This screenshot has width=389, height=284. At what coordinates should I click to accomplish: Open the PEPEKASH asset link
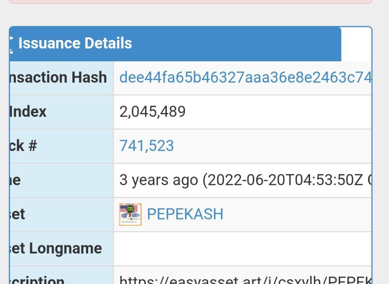pyautogui.click(x=185, y=214)
